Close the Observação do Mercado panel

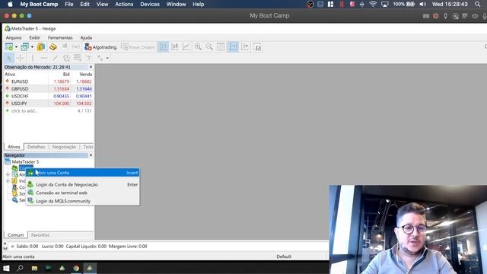pyautogui.click(x=91, y=67)
